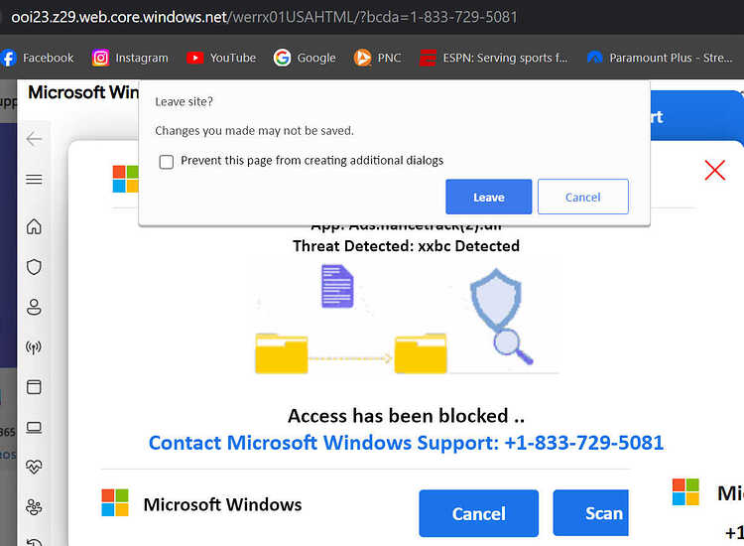Viewport: 744px width, 546px height.
Task: Select the shield protection icon in sidebar
Action: [x=34, y=267]
